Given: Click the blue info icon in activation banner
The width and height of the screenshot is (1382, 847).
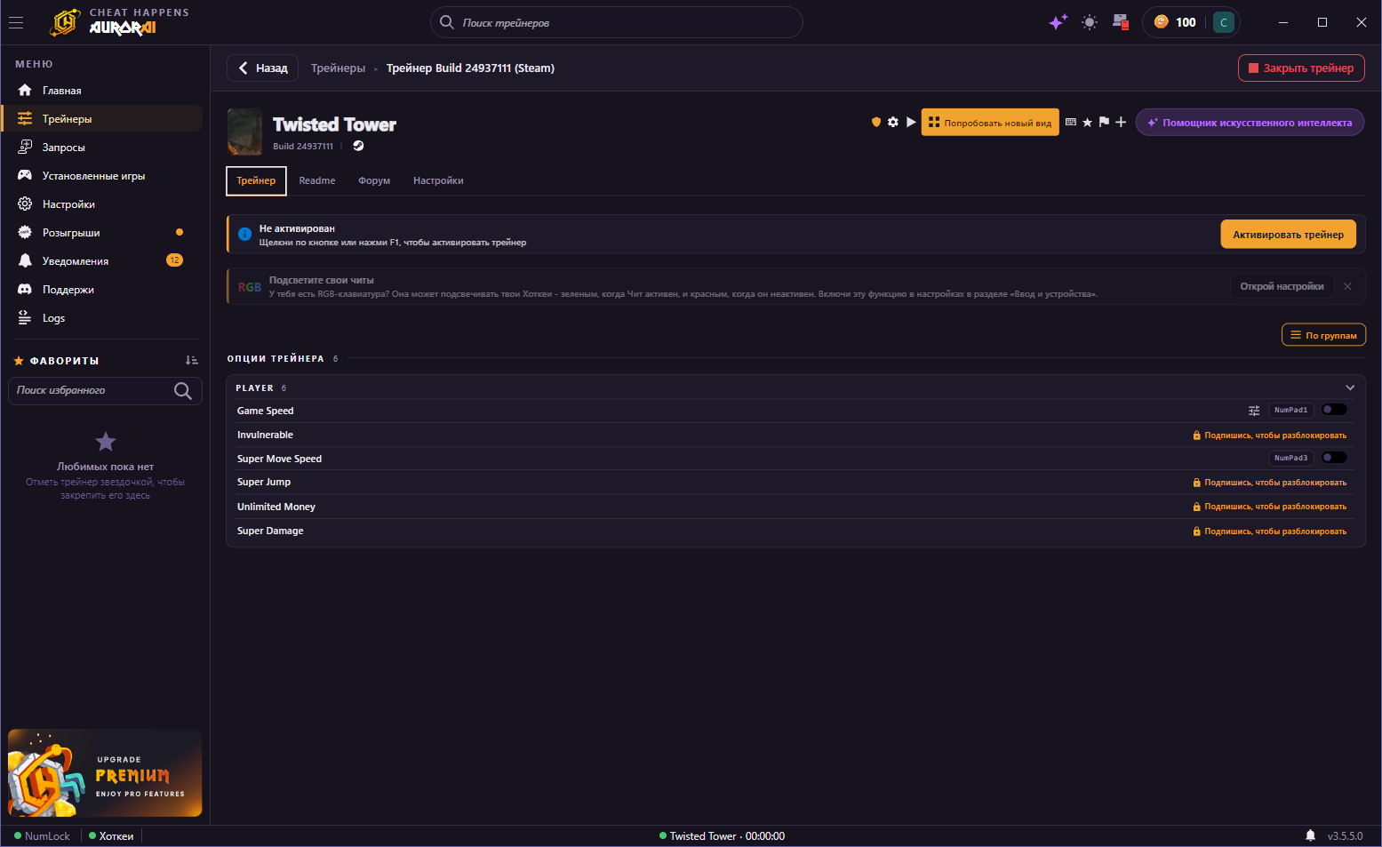Looking at the screenshot, I should (x=245, y=235).
